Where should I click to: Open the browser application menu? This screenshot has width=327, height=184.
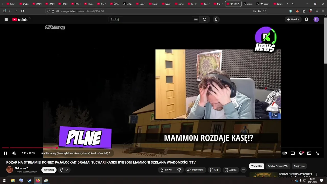[323, 11]
